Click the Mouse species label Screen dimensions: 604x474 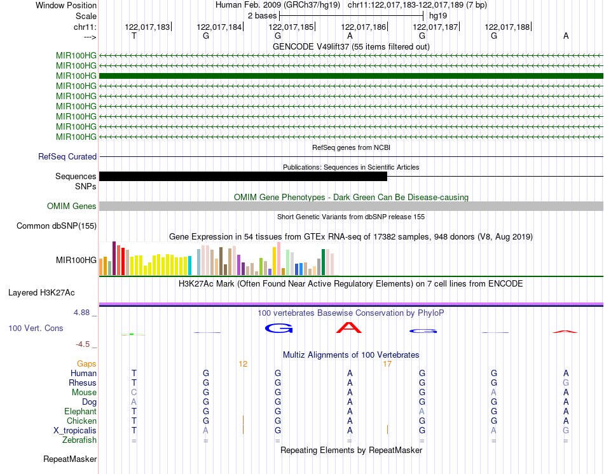pos(84,393)
